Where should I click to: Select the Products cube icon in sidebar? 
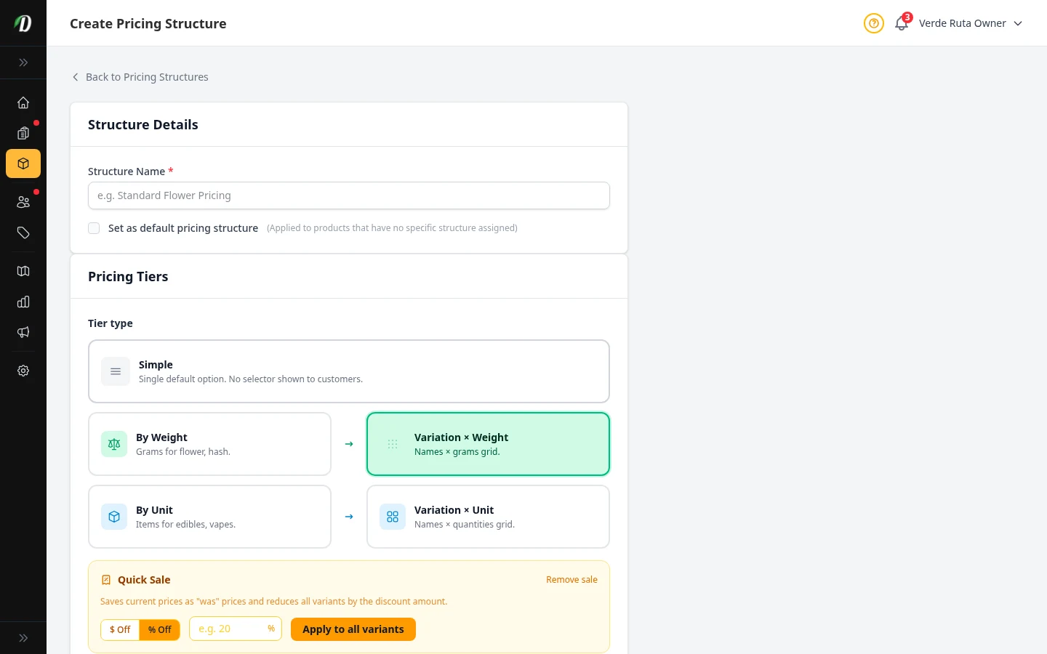(x=23, y=163)
